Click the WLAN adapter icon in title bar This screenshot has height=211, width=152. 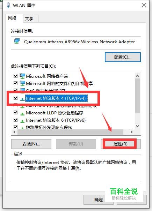[8, 5]
